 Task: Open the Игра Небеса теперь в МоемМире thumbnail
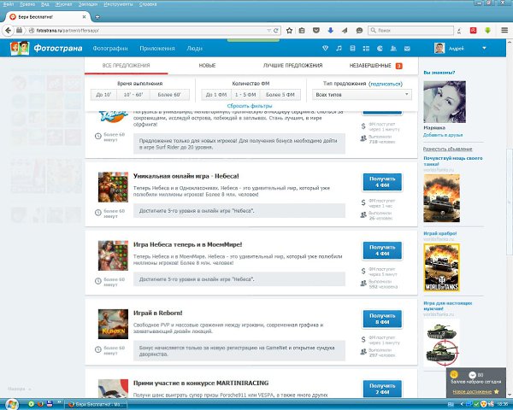(x=113, y=255)
